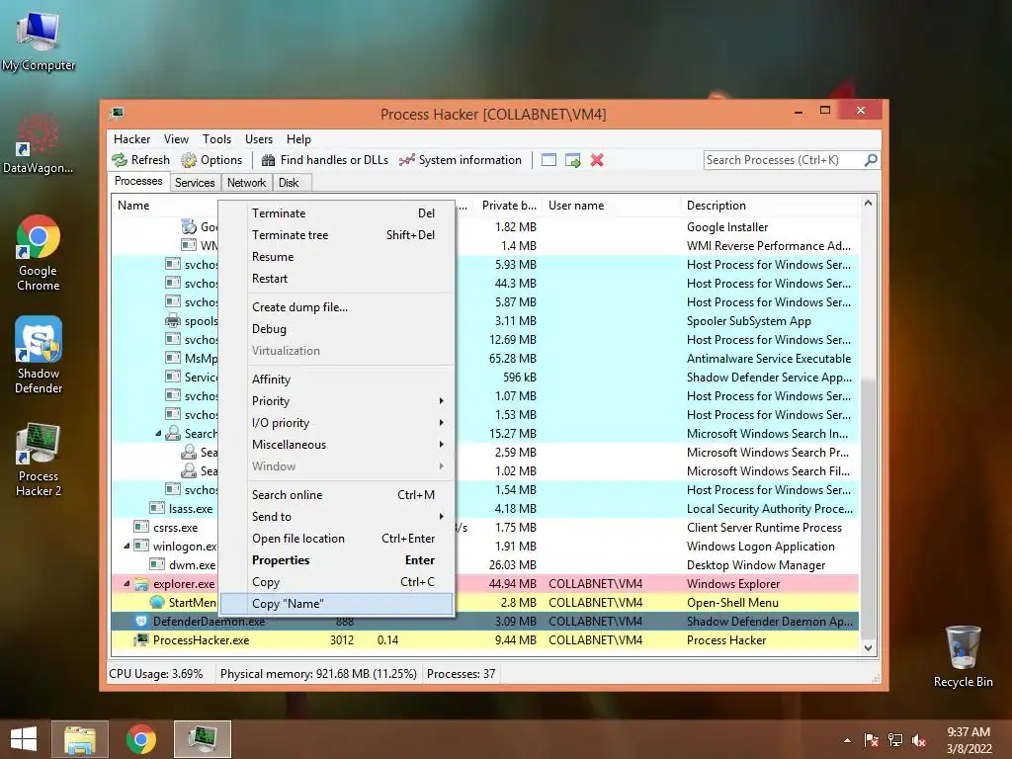This screenshot has width=1012, height=759.
Task: Click the muted volume tray icon
Action: (x=919, y=740)
